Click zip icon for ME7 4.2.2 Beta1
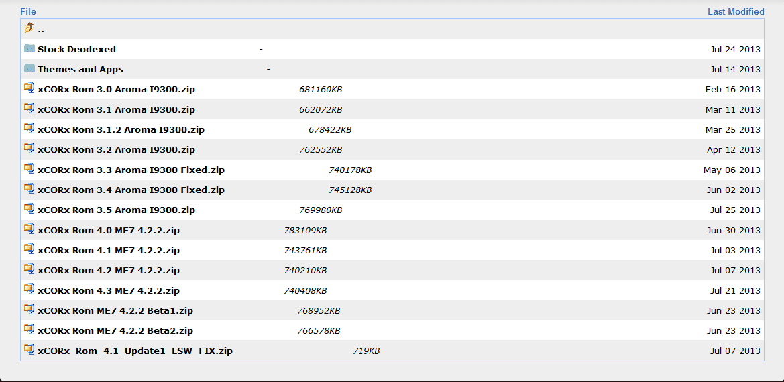Image resolution: width=784 pixels, height=382 pixels. [29, 310]
